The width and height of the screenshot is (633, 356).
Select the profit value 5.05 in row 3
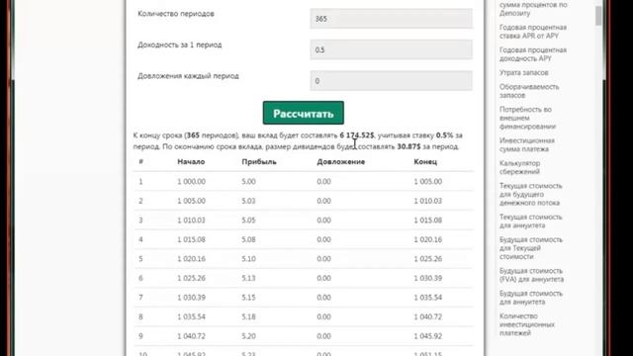pos(248,220)
